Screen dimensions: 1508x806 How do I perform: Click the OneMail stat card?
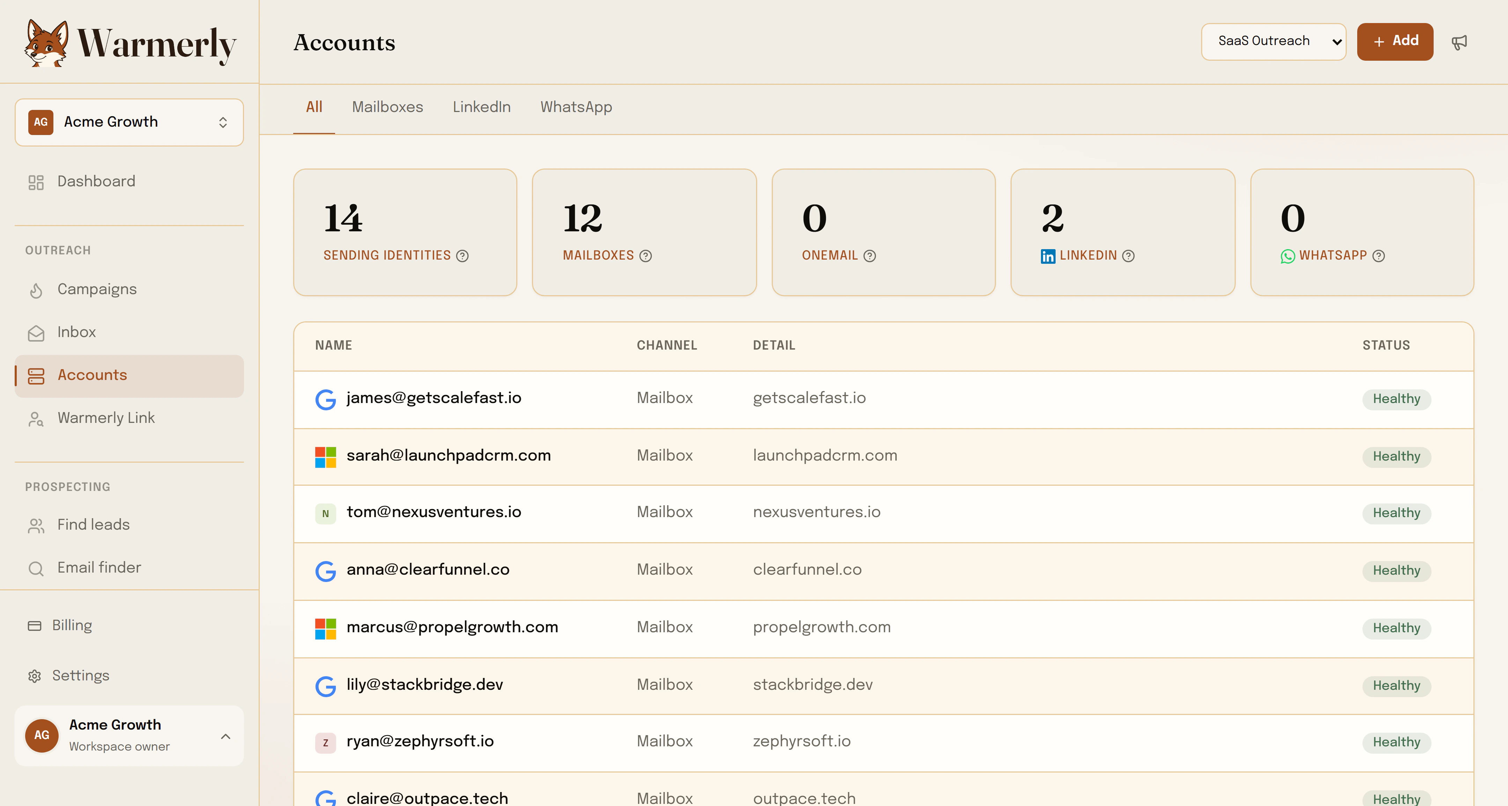pyautogui.click(x=884, y=232)
